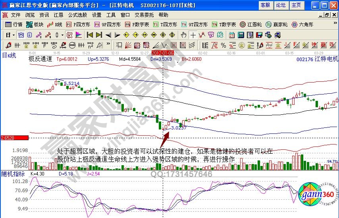Click the 板块 sector toolbar icon
Image resolution: width=339 pixels, height=218 pixels.
(x=35, y=24)
